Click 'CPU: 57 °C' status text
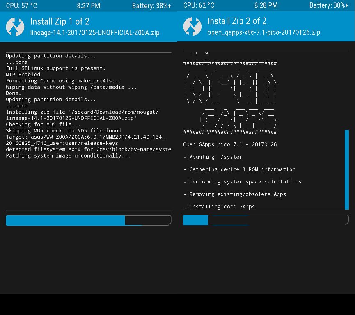Image resolution: width=355 pixels, height=315 pixels. pyautogui.click(x=21, y=6)
